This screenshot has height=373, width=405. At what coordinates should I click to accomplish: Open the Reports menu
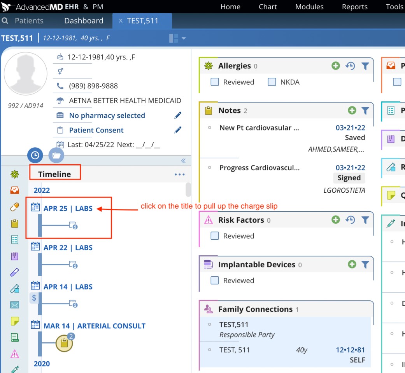pyautogui.click(x=354, y=7)
